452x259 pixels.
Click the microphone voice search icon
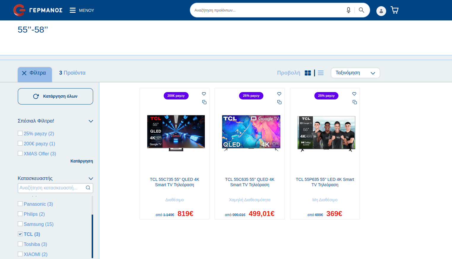coord(348,10)
